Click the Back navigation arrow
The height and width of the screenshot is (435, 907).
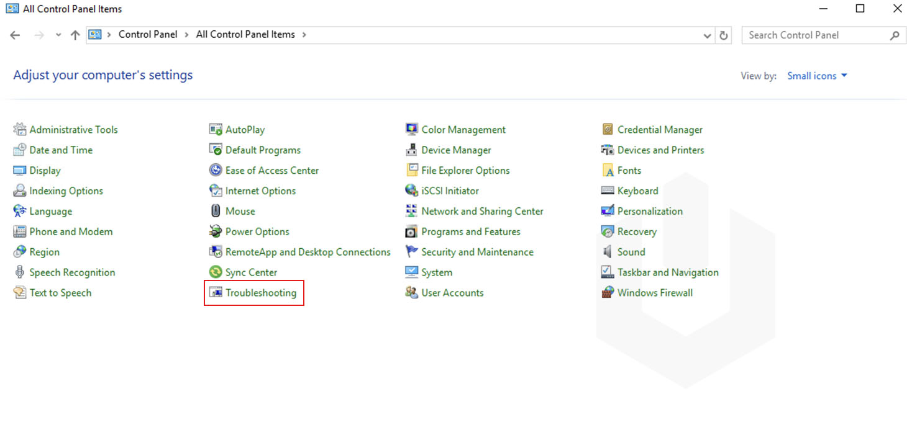(x=15, y=35)
